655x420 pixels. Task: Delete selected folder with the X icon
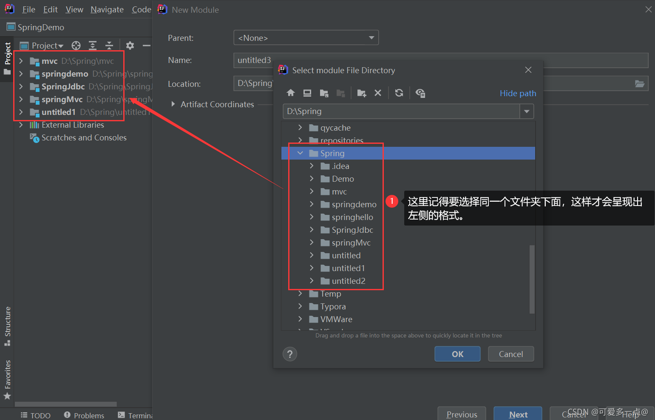click(x=378, y=93)
